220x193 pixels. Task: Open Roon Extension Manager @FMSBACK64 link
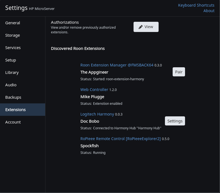tap(117, 65)
